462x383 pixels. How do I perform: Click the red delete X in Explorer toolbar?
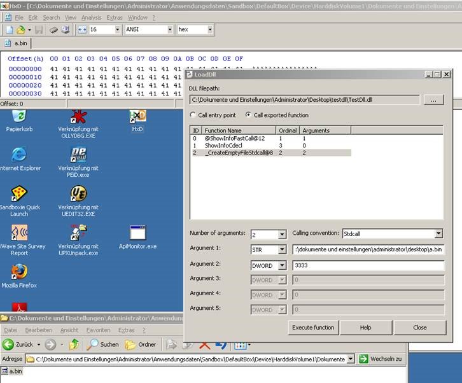[x=205, y=345]
